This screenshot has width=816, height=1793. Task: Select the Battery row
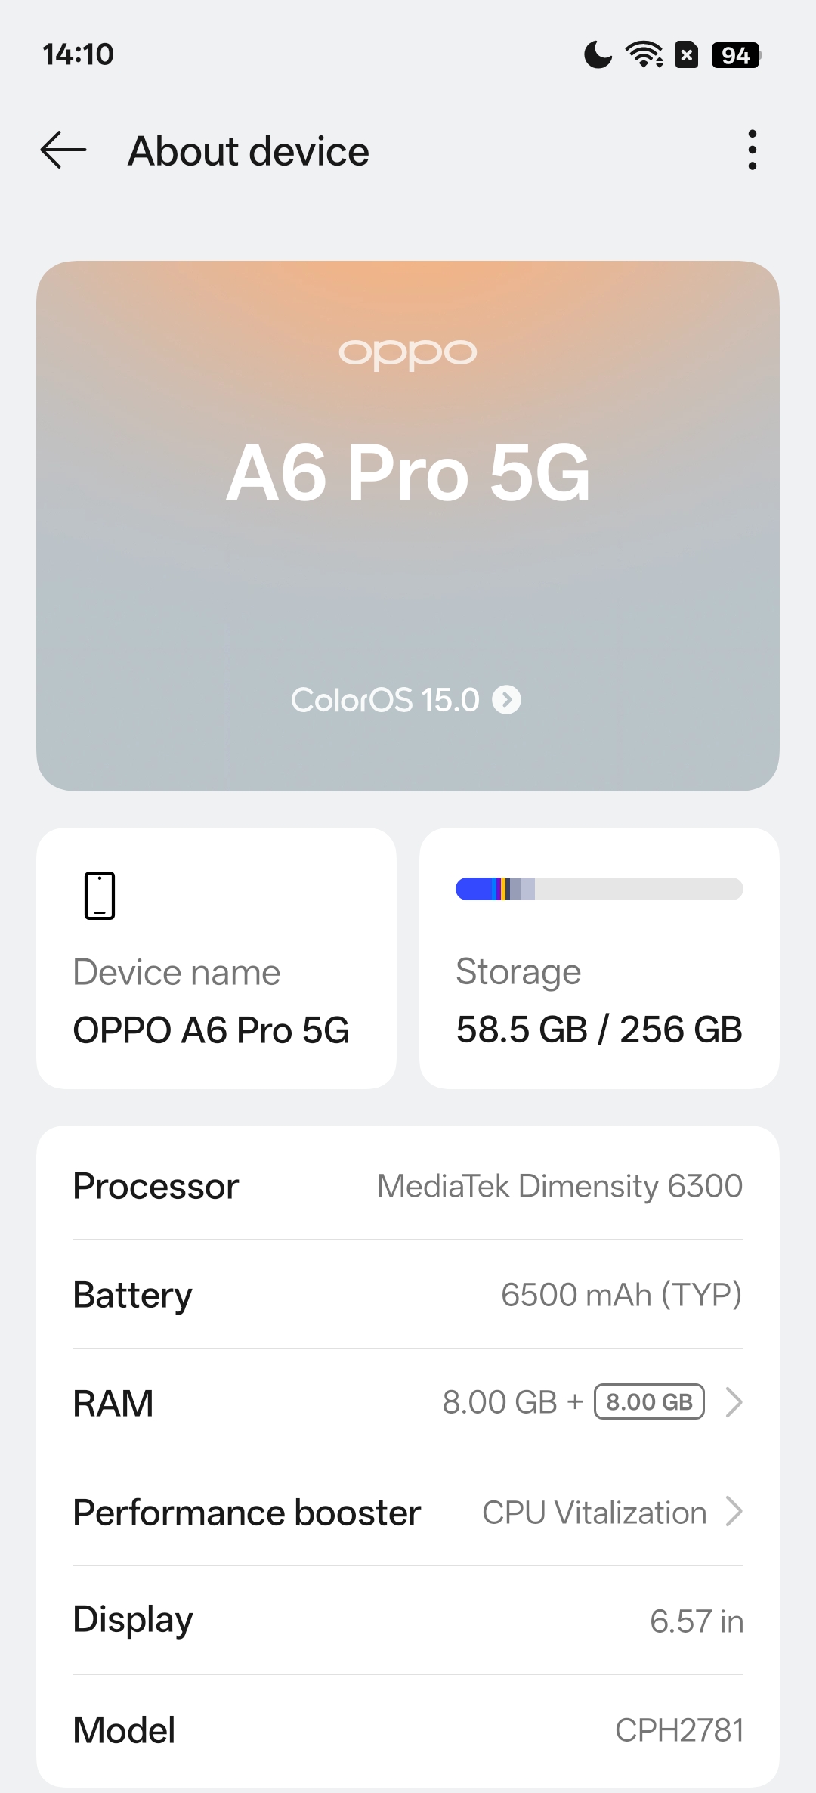tap(408, 1295)
